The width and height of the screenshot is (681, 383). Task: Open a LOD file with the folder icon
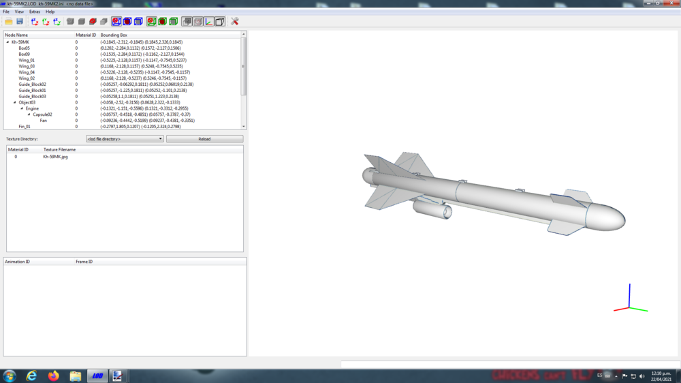(x=9, y=21)
